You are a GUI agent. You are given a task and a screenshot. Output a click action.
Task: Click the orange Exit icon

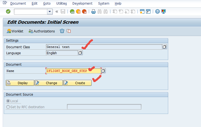pos(78,11)
